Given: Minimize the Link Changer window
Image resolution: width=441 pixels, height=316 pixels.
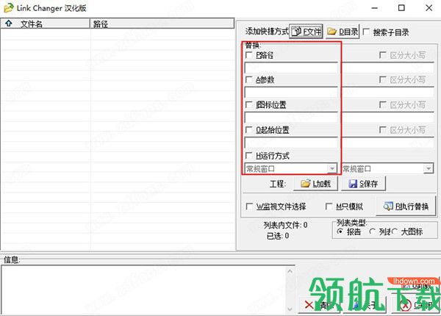Looking at the screenshot, I should coord(374,8).
